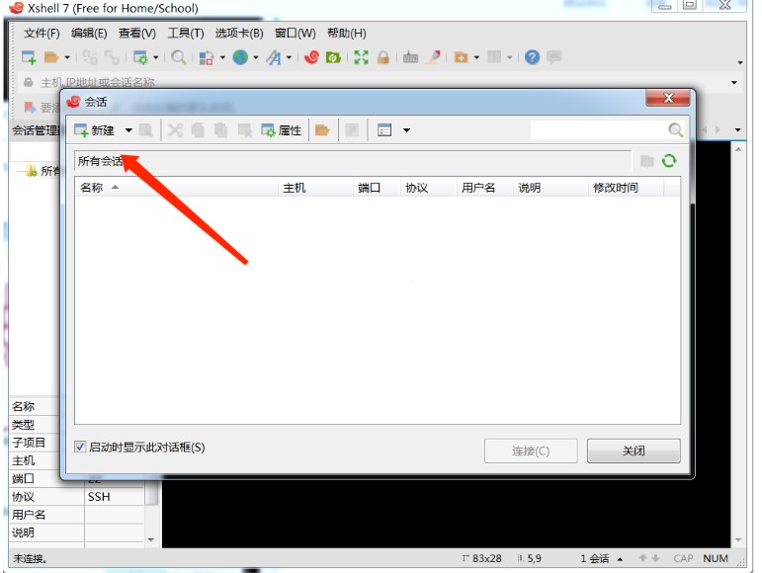Viewport: 762px width, 573px height.
Task: Click the padlock lock screen icon
Action: [382, 57]
